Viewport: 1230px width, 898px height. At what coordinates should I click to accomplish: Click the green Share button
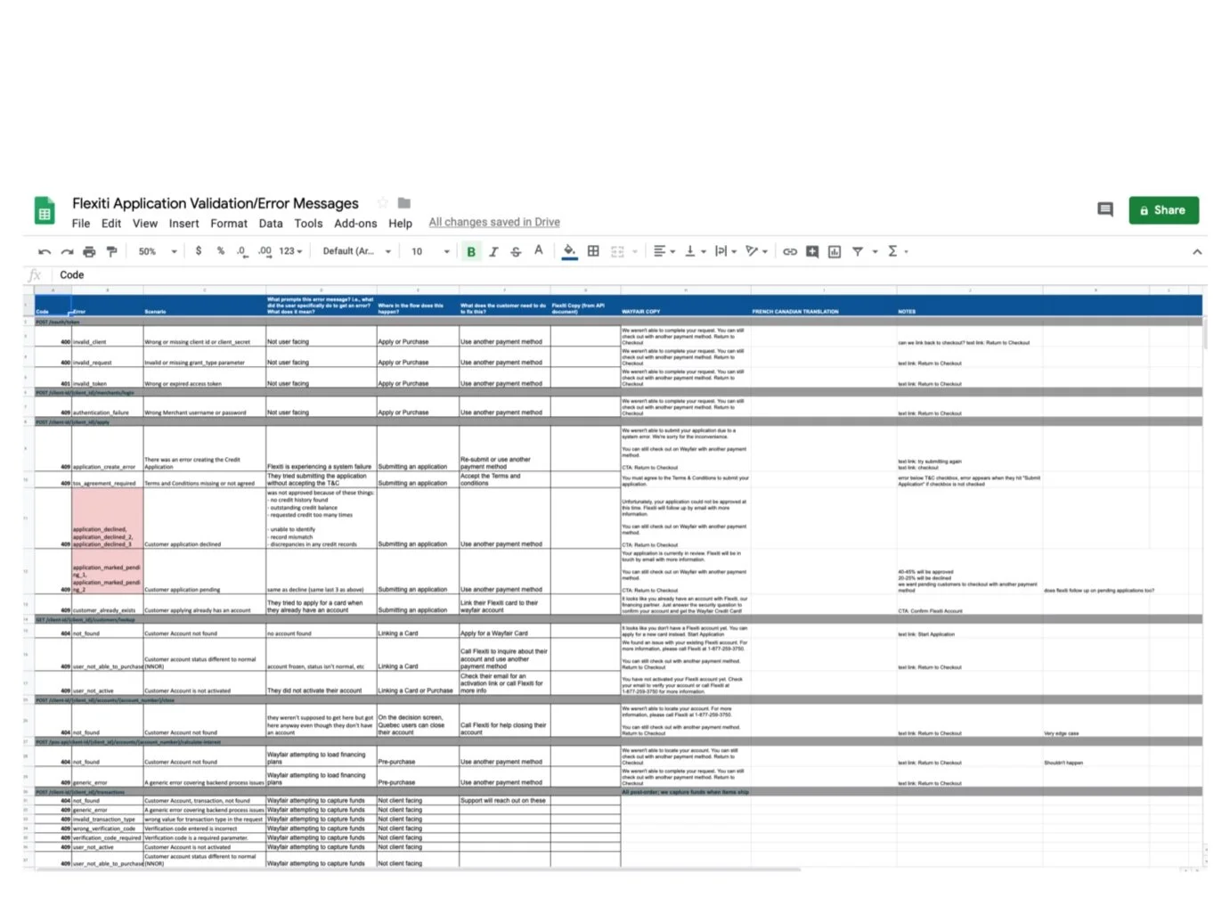[1163, 210]
